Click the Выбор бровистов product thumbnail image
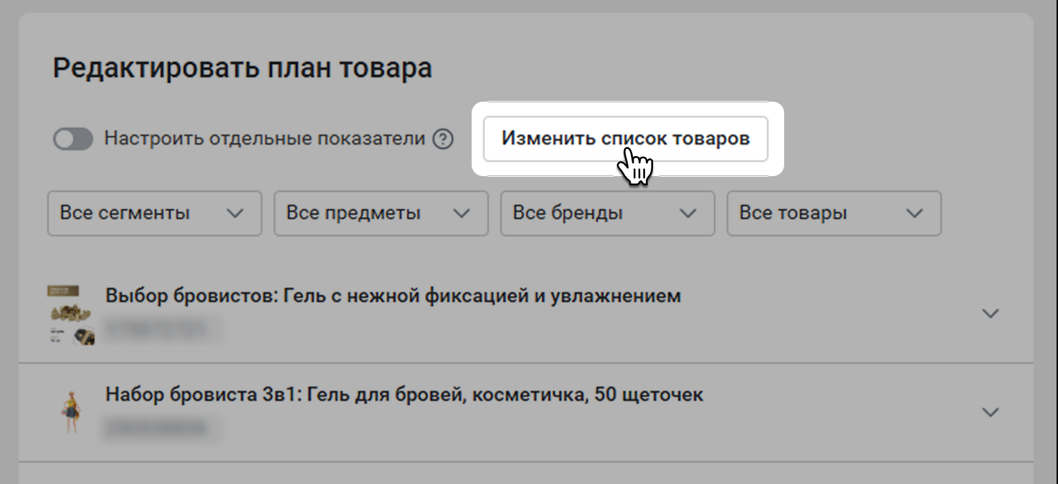Image resolution: width=1058 pixels, height=484 pixels. (x=72, y=316)
